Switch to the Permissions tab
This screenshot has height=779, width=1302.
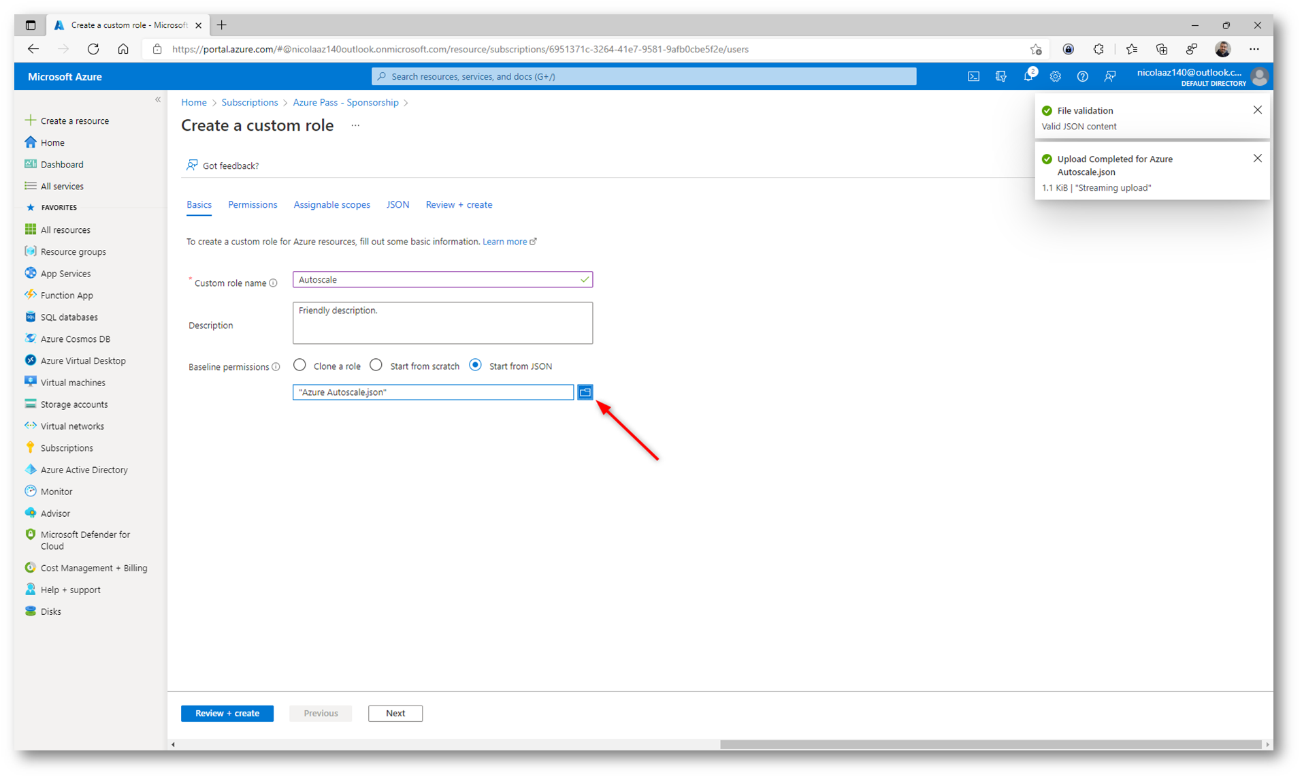[x=253, y=204]
